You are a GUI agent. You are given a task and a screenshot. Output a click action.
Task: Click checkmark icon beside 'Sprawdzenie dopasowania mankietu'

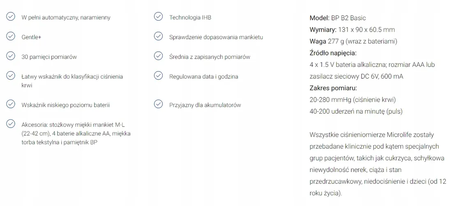[x=158, y=36]
